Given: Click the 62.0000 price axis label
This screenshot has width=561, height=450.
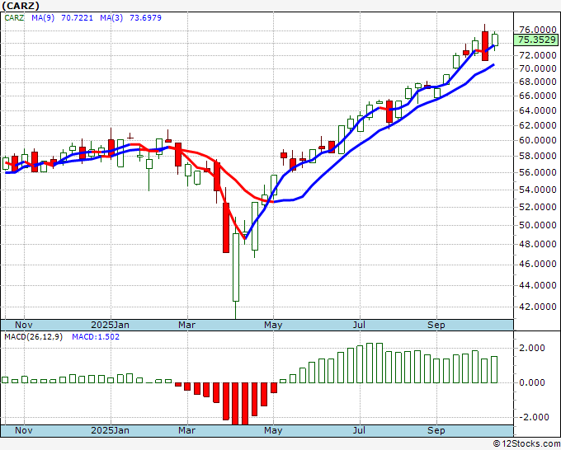Looking at the screenshot, I should 538,125.
